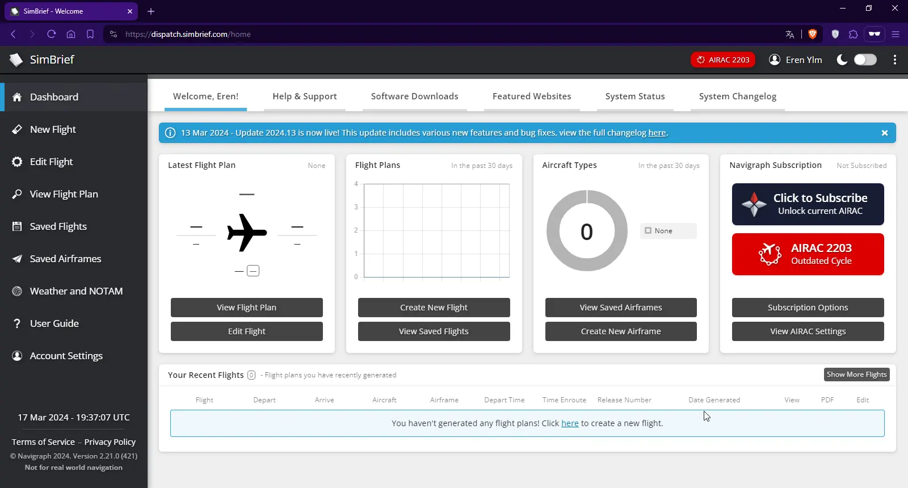Click the User Guide question mark icon
Image resolution: width=908 pixels, height=488 pixels.
pyautogui.click(x=17, y=323)
